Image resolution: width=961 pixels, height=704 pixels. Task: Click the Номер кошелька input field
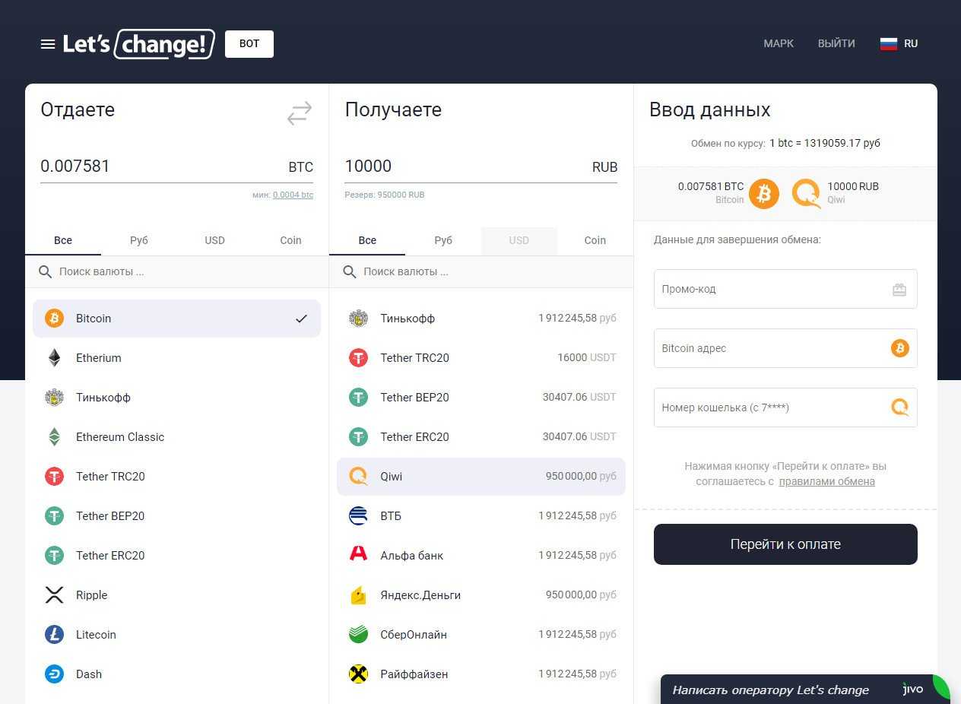[x=785, y=407]
